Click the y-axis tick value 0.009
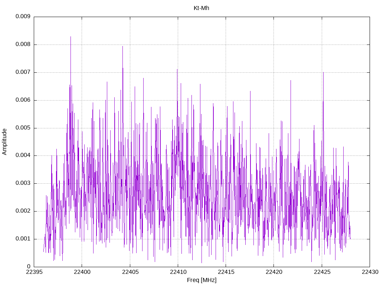The height and width of the screenshot is (285, 380). click(x=23, y=16)
